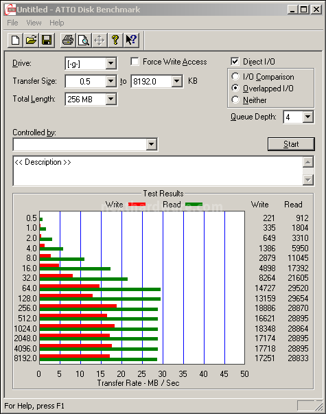Expand the Queue Depth dropdown

click(x=307, y=117)
